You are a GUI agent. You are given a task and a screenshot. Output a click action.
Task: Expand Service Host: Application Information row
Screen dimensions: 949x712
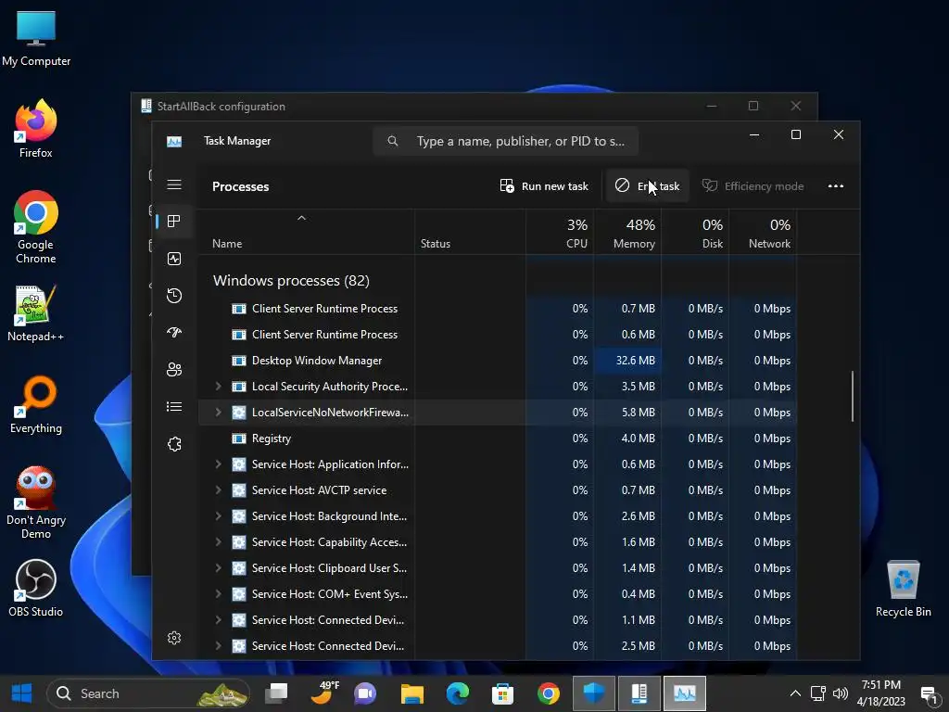(x=219, y=464)
